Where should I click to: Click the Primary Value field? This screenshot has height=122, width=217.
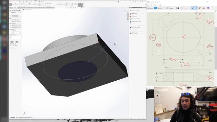tap(16, 33)
